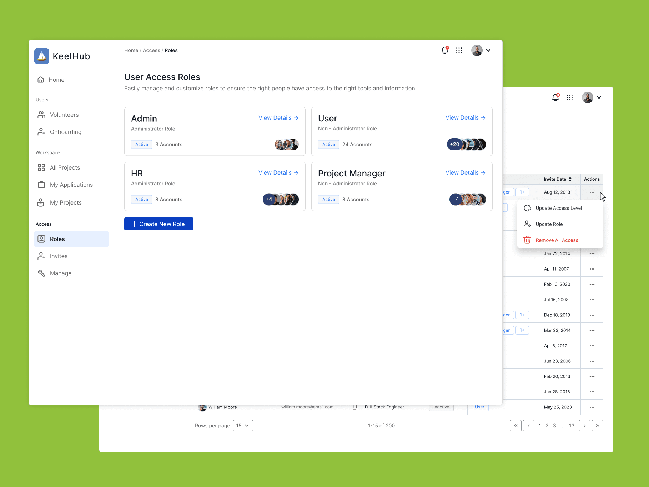Open actions menu for Jan 22, 2014 row
The width and height of the screenshot is (649, 487).
point(592,254)
